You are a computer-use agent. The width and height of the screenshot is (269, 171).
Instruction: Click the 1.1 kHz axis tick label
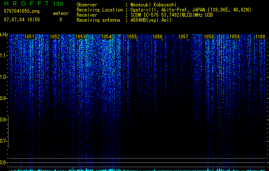tap(3, 56)
